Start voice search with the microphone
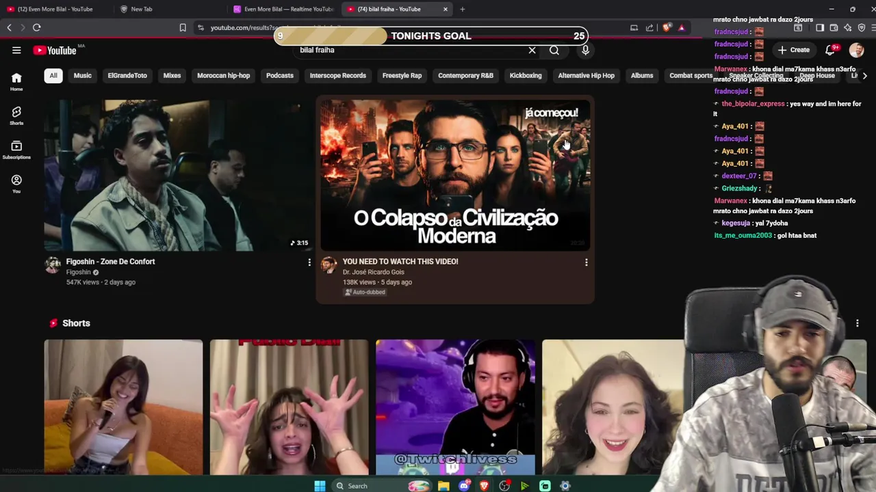Image resolution: width=876 pixels, height=492 pixels. [585, 50]
